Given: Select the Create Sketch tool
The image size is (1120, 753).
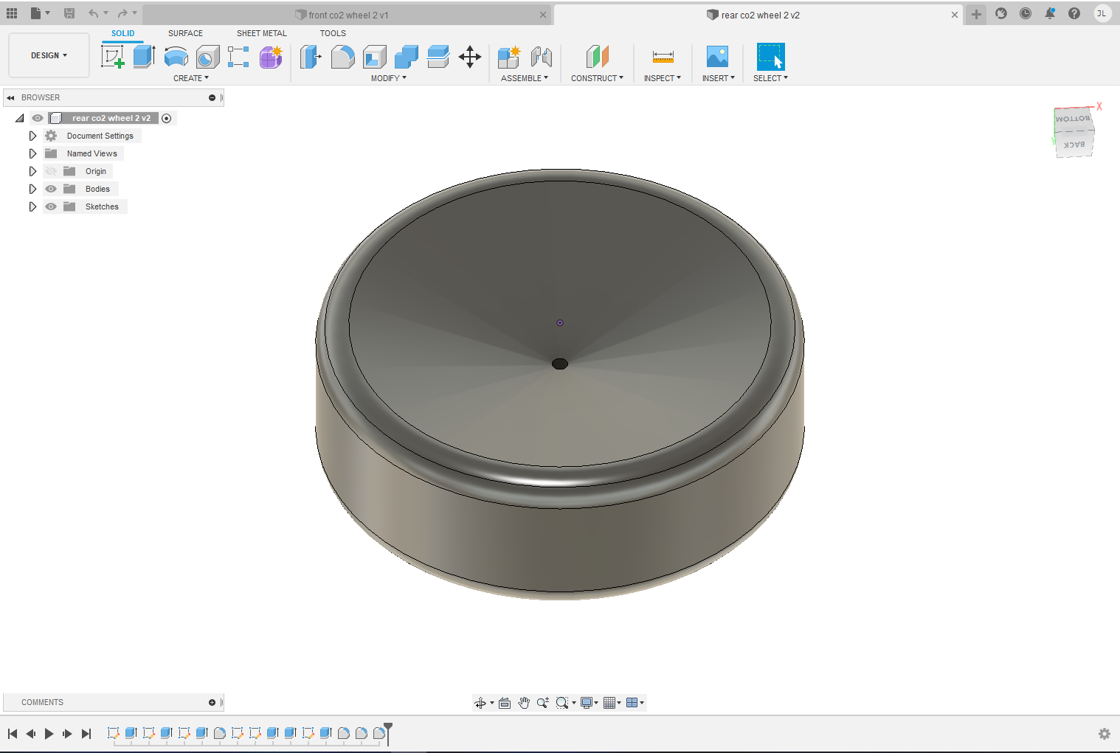Looking at the screenshot, I should (113, 57).
